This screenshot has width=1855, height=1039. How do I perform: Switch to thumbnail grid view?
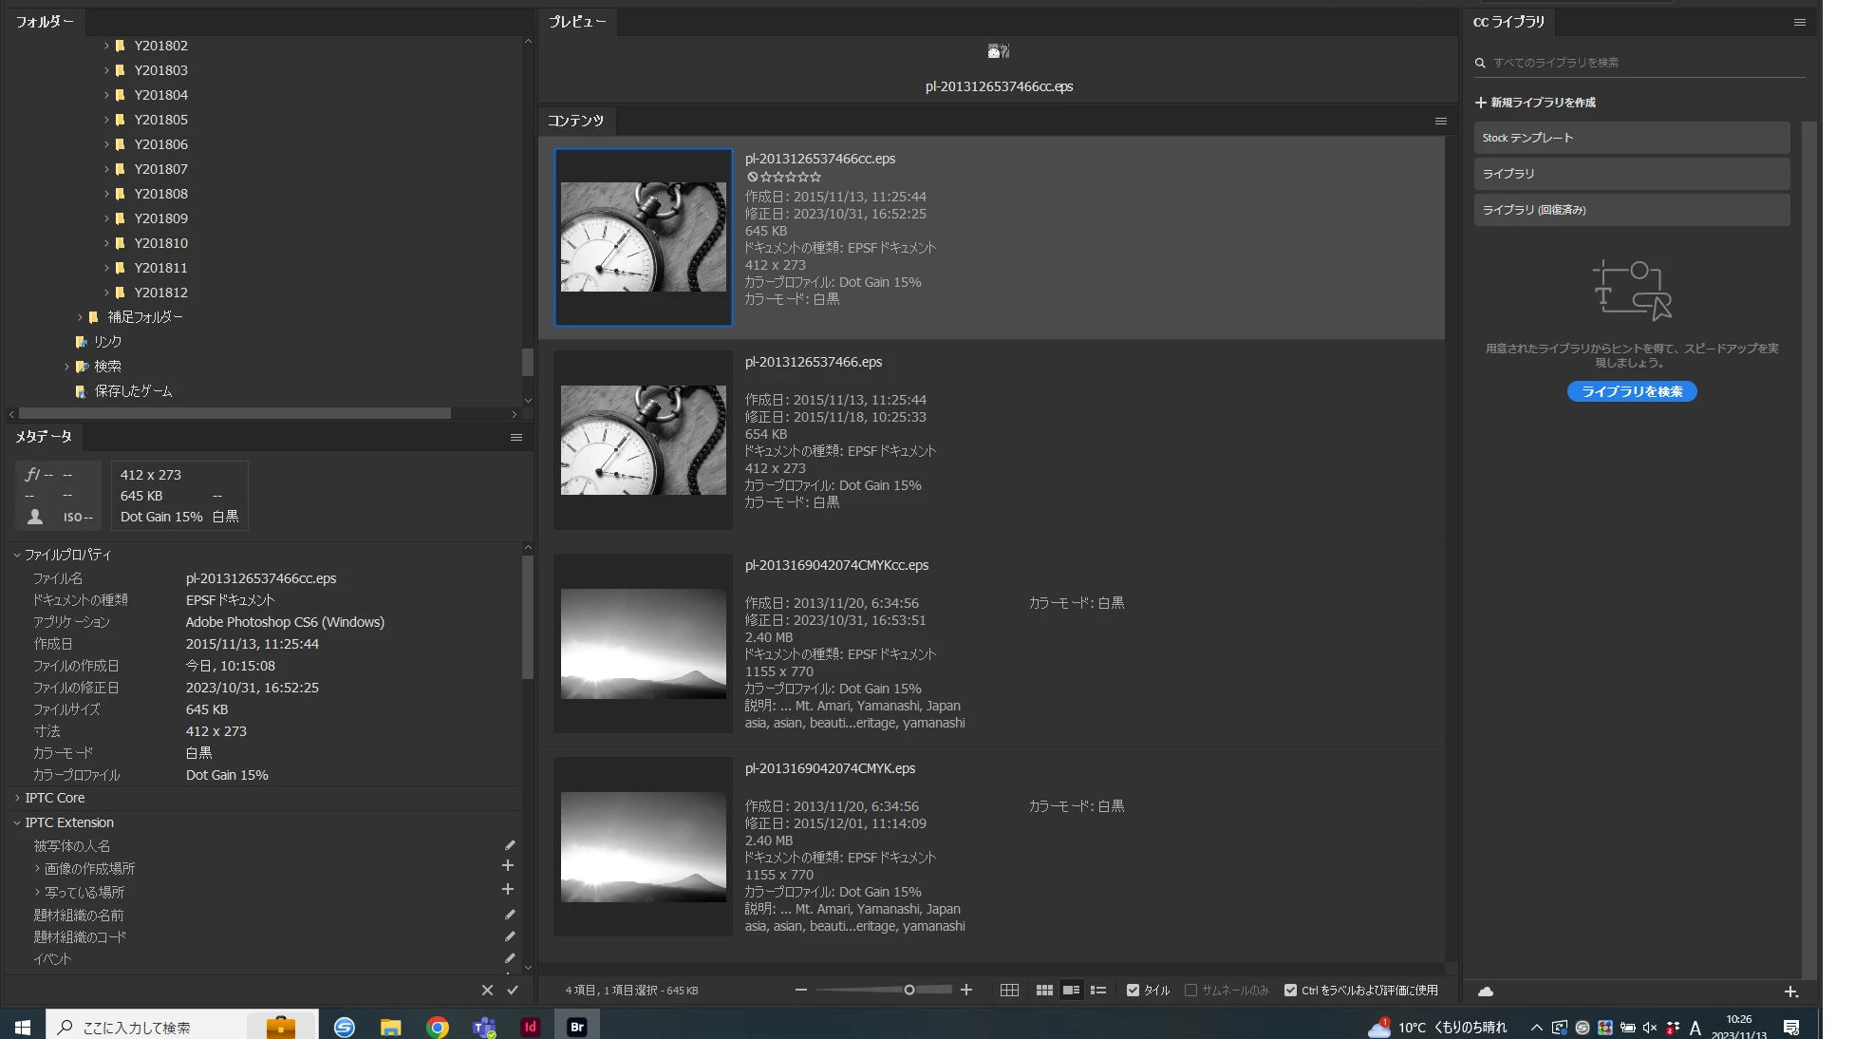[1044, 990]
